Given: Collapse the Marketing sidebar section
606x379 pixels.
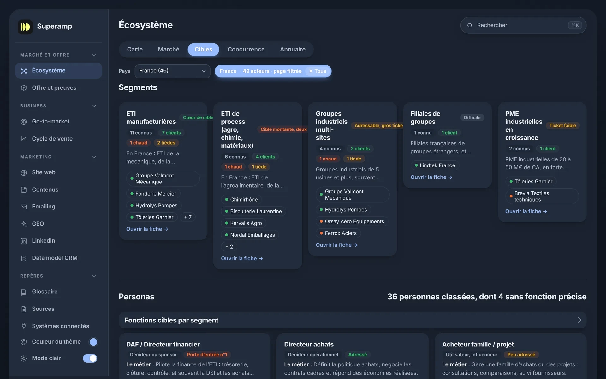Looking at the screenshot, I should click(x=94, y=157).
